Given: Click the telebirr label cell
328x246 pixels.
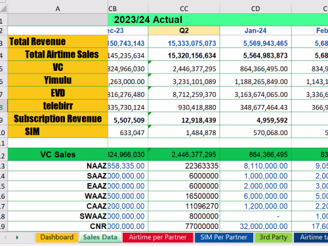Looking at the screenshot, I should pyautogui.click(x=58, y=106).
